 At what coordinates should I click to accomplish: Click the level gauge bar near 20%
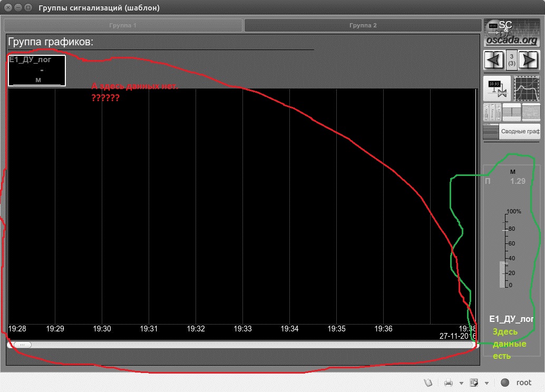click(502, 274)
